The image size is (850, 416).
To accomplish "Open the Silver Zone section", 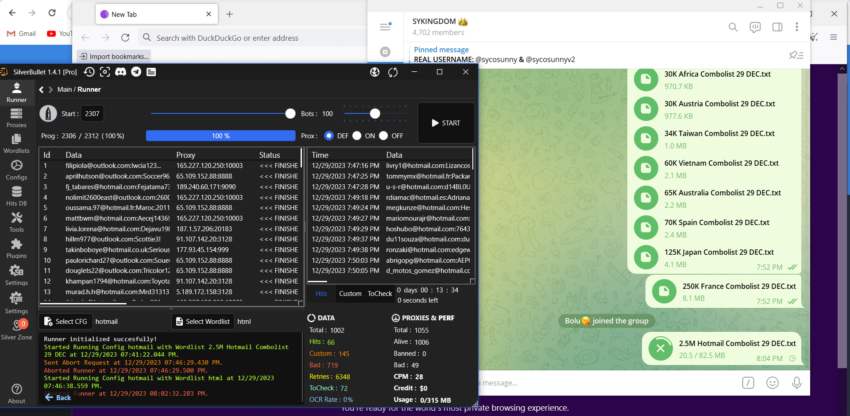I will point(16,330).
